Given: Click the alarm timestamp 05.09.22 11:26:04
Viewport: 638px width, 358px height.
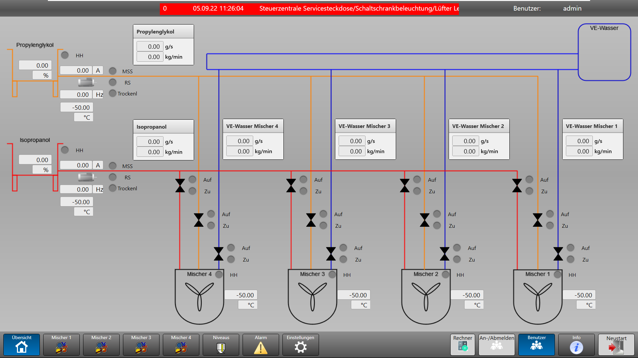Looking at the screenshot, I should (218, 9).
